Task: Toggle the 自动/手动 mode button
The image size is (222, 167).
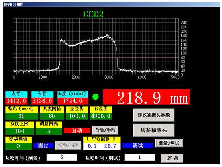Action: (105, 130)
